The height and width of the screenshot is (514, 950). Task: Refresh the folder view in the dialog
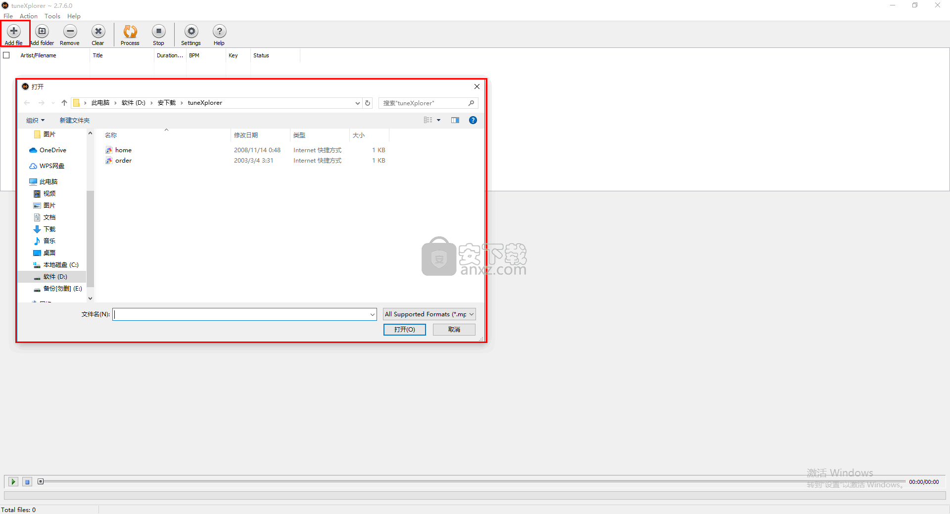(x=368, y=103)
